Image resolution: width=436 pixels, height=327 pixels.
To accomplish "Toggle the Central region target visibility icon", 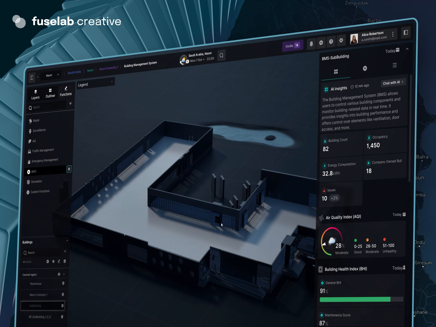I will click(x=59, y=274).
